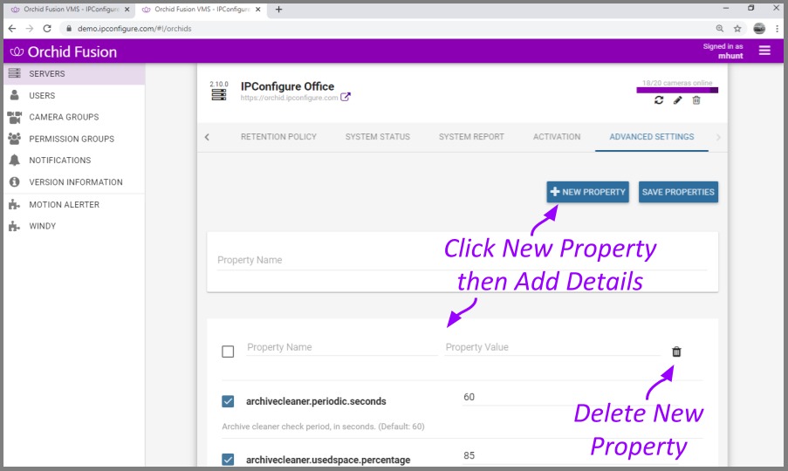
Task: Refresh the IPConfigure Office server
Action: 659,100
